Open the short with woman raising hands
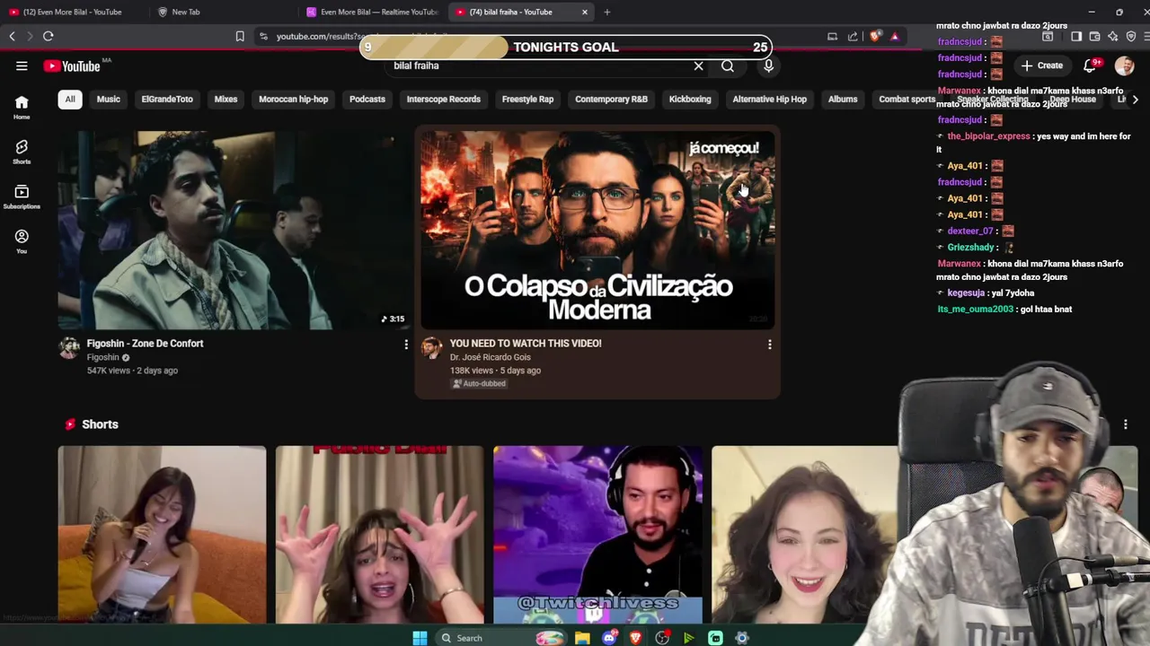 click(379, 535)
